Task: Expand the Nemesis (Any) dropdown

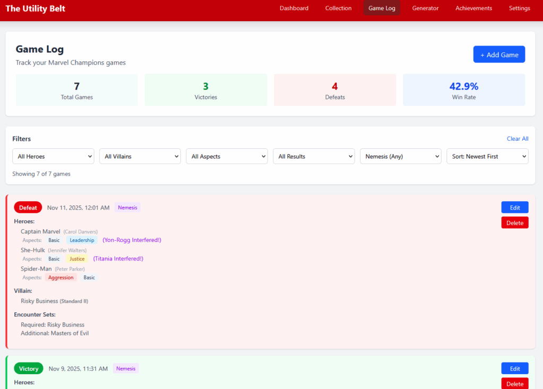Action: tap(400, 156)
